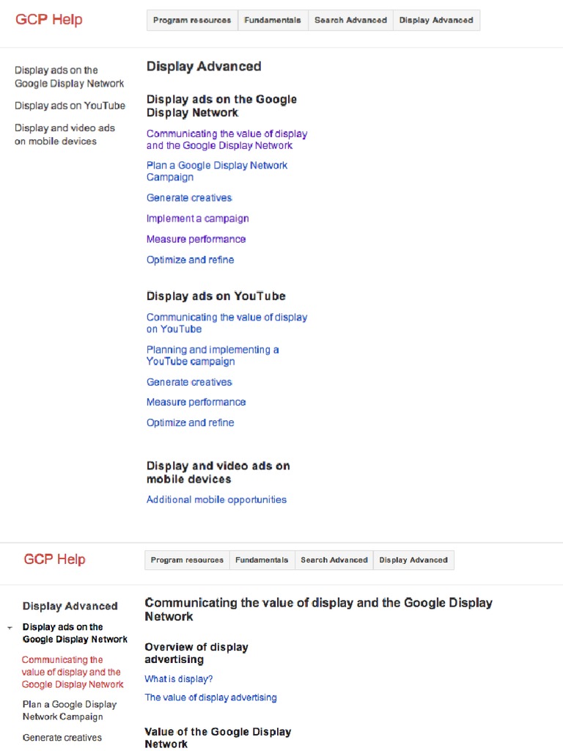
Task: Select Display Advanced tab in the lower navigation bar
Action: point(413,560)
